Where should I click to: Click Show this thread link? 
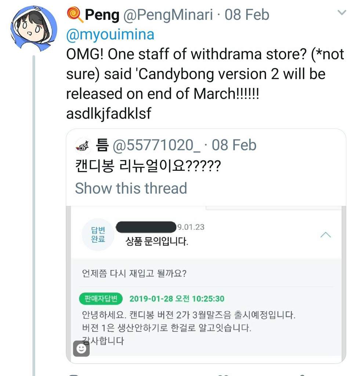131,188
